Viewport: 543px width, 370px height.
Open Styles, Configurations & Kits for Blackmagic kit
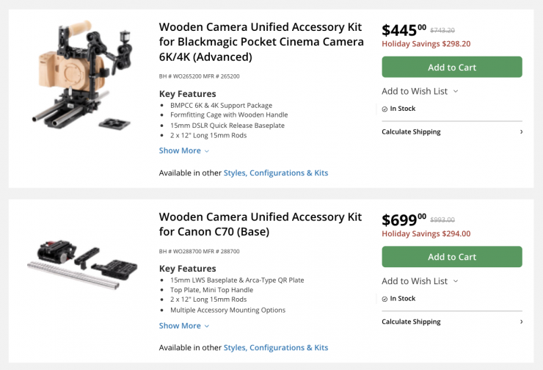[x=276, y=173]
